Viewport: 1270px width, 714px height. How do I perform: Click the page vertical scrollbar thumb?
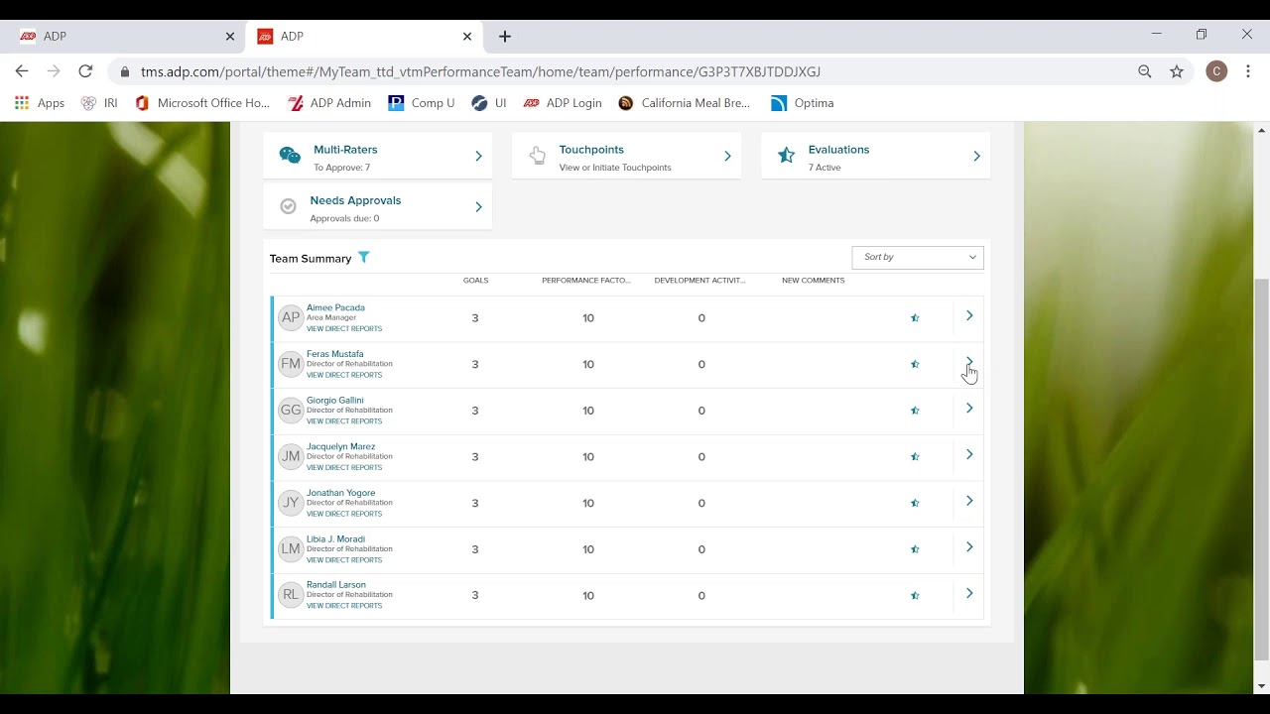(x=1262, y=469)
